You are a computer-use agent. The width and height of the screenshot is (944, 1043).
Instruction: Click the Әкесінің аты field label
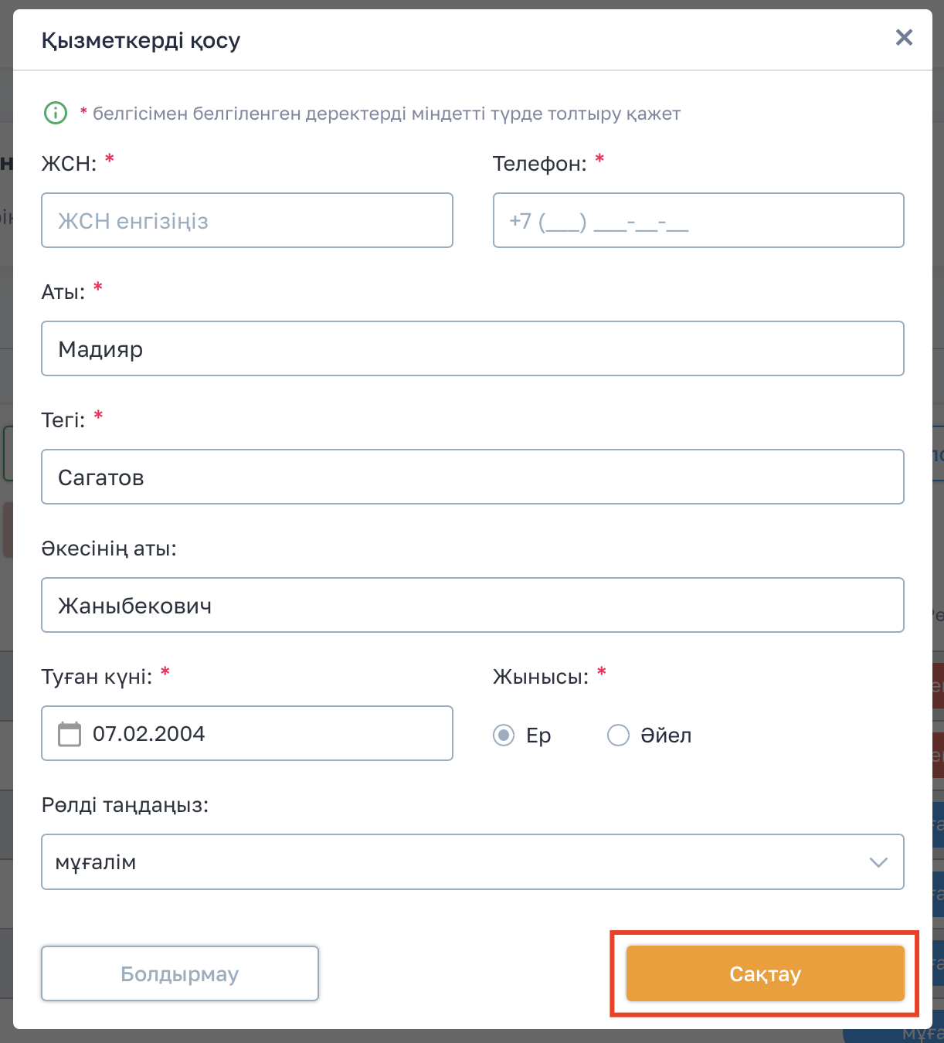pos(109,549)
